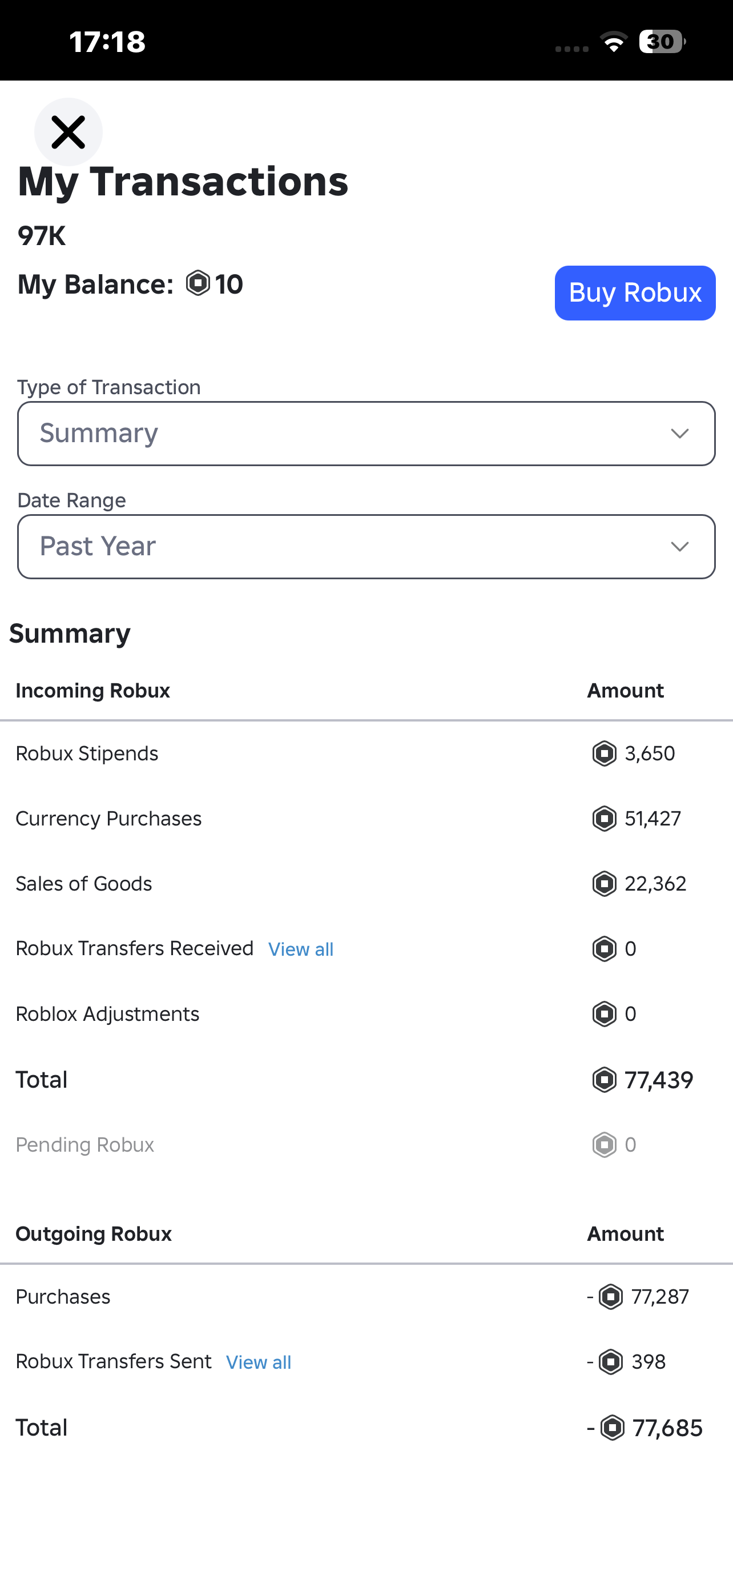Click Robux icon in Robux Transfers Received row
This screenshot has width=733, height=1587.
pos(605,949)
